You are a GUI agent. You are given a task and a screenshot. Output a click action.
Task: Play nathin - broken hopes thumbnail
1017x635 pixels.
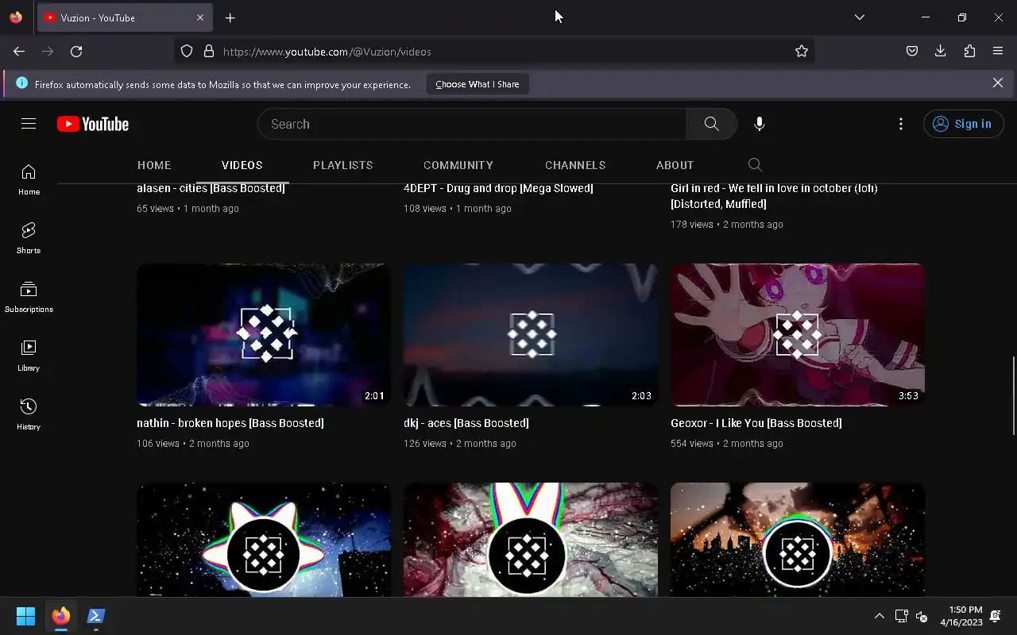point(264,335)
